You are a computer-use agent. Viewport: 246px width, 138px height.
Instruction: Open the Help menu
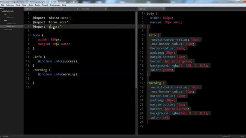[64, 5]
